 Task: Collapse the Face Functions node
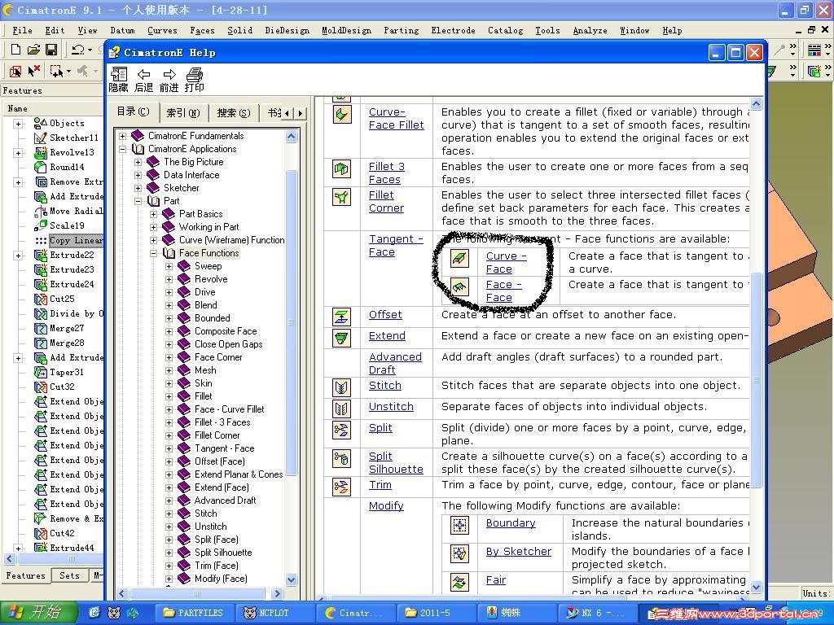(x=154, y=254)
